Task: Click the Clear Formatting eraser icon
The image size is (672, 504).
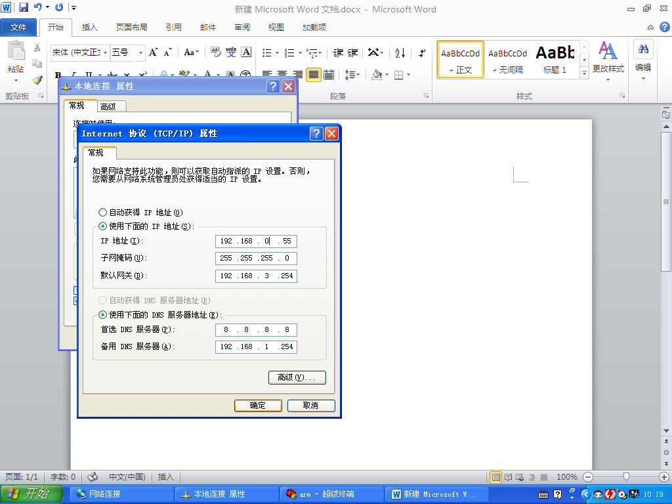Action: [215, 52]
